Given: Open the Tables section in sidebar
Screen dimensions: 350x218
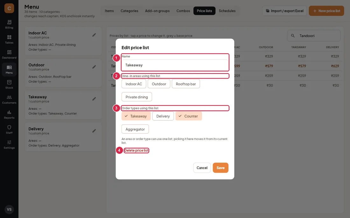Looking at the screenshot, I should (9, 39).
